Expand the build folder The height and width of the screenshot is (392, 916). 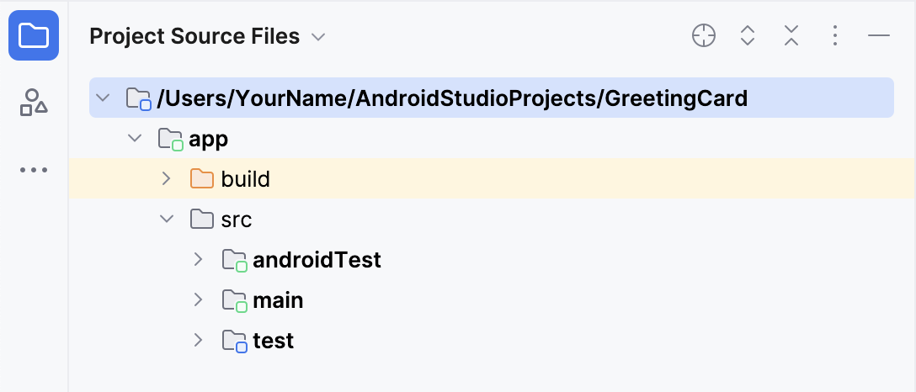(x=166, y=179)
